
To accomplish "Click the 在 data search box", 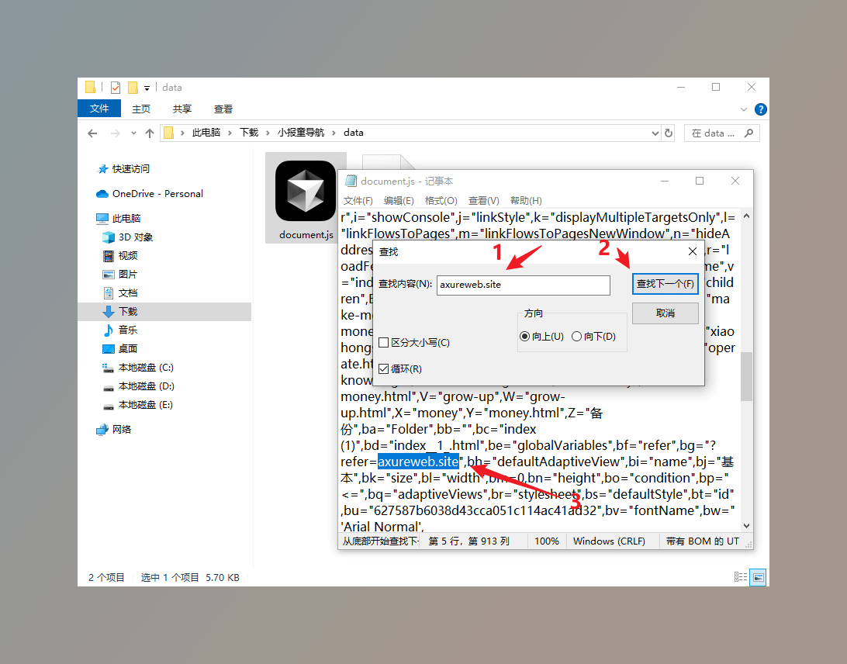I will (722, 133).
